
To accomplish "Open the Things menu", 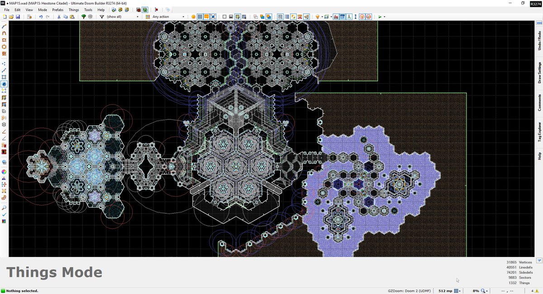I will pos(74,9).
